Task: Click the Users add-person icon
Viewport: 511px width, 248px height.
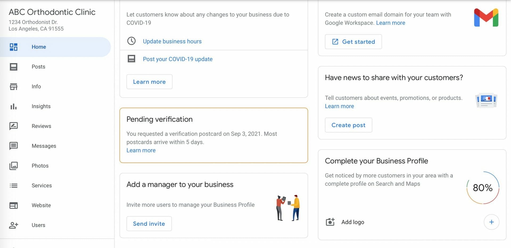Action: [x=14, y=225]
